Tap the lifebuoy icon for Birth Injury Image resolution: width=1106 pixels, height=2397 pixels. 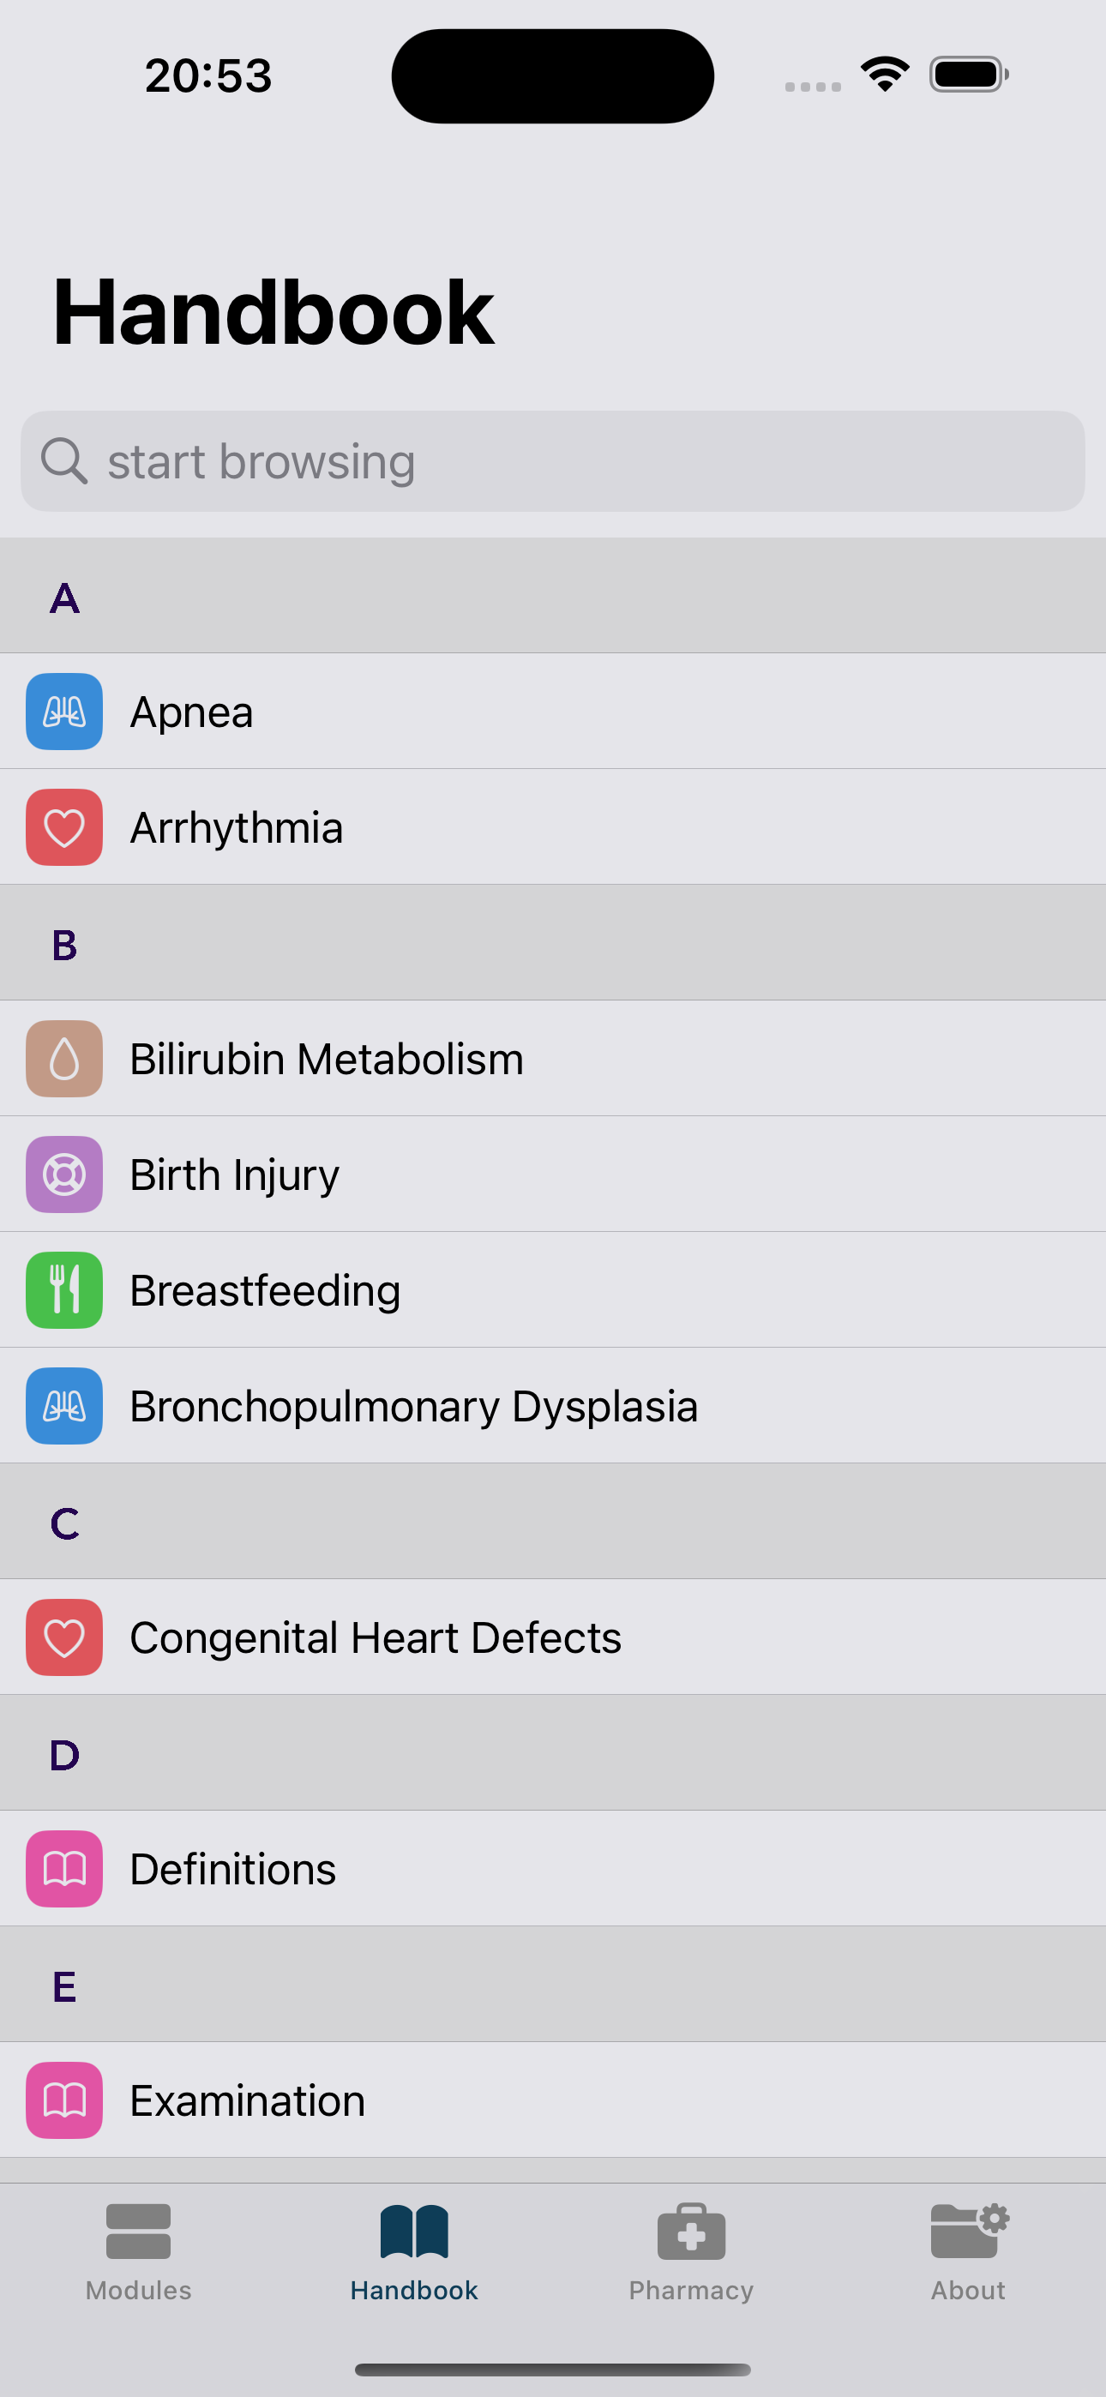click(64, 1174)
